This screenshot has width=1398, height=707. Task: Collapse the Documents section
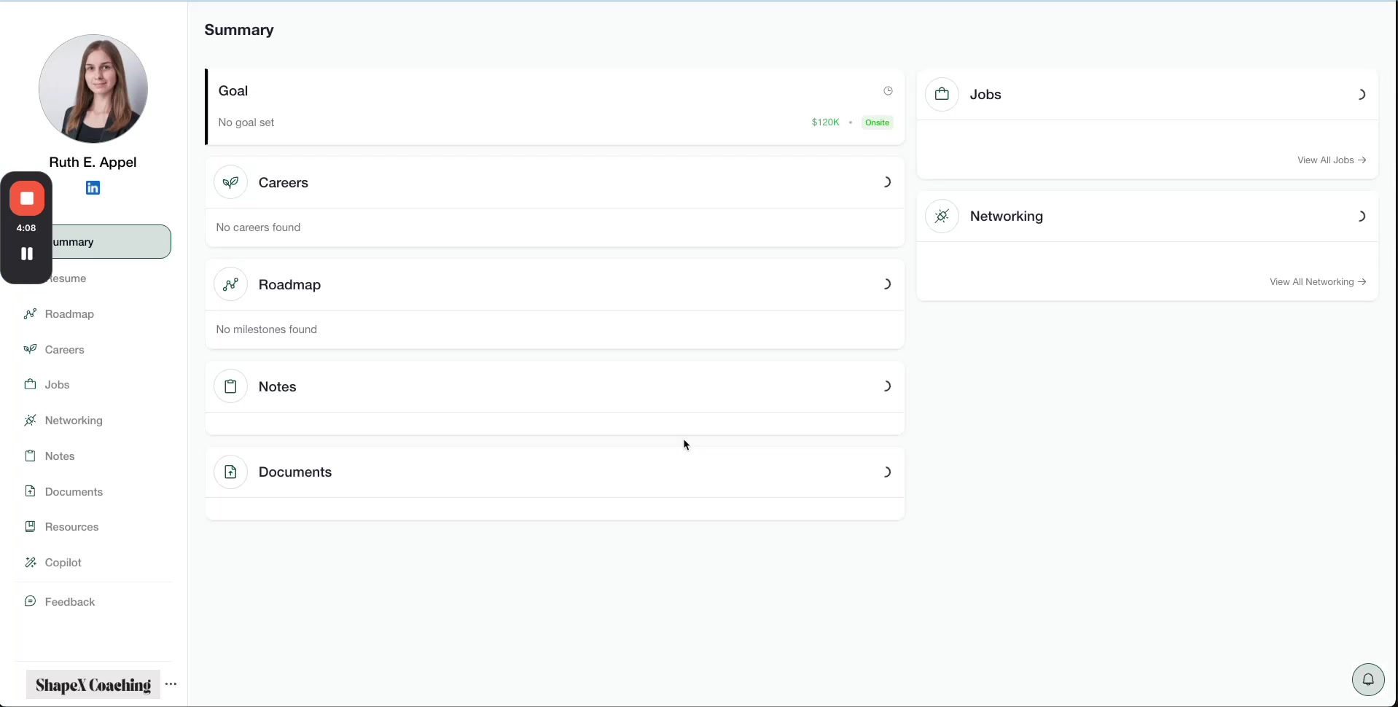pyautogui.click(x=887, y=472)
